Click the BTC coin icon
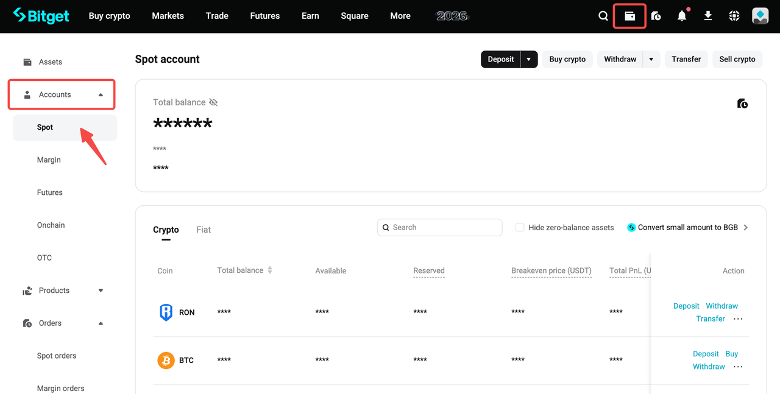The height and width of the screenshot is (394, 780). [166, 360]
